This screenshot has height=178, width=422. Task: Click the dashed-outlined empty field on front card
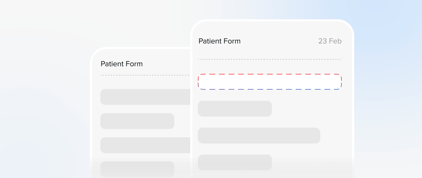(269, 82)
